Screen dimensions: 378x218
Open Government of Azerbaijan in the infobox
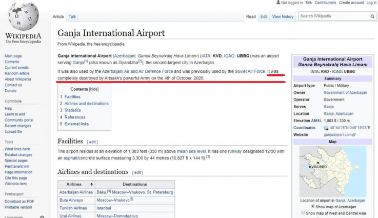(345, 93)
